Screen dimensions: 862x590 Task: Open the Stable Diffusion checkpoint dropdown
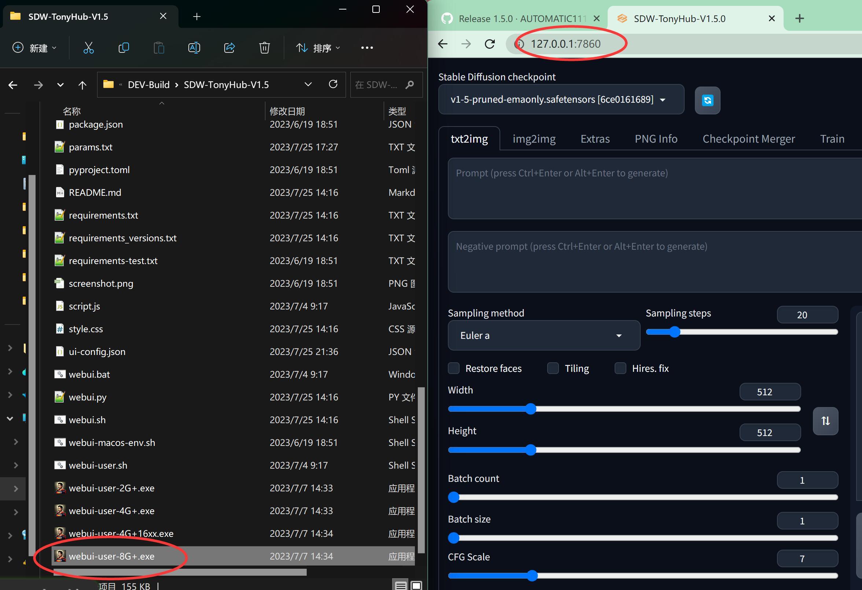[561, 99]
